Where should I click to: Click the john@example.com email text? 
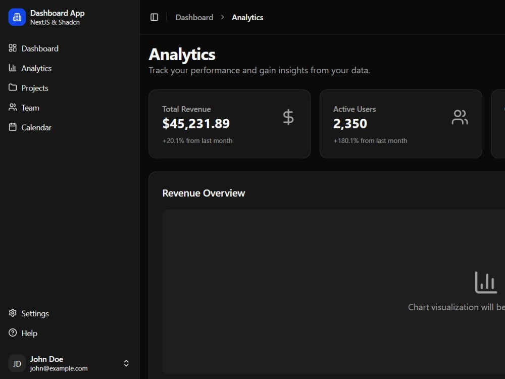[59, 368]
